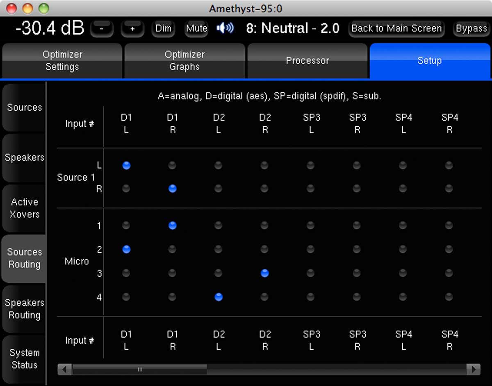Click the scrollbar left arrow
The height and width of the screenshot is (386, 492).
(64, 369)
